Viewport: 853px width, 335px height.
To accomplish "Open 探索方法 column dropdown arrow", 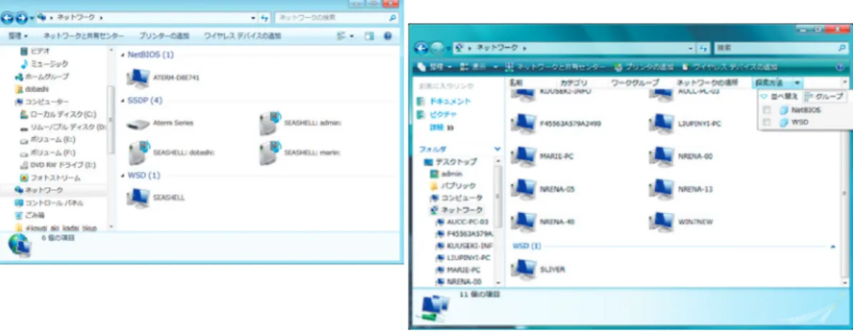I will pos(797,83).
